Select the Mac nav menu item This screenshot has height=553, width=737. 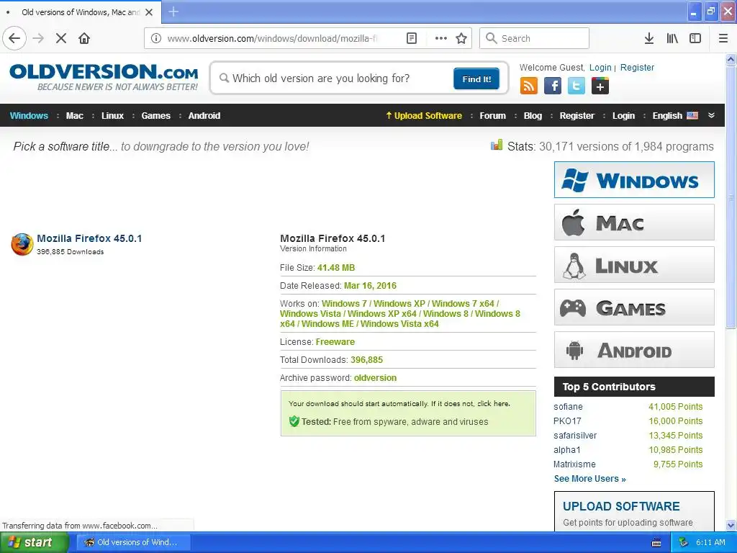tap(74, 116)
